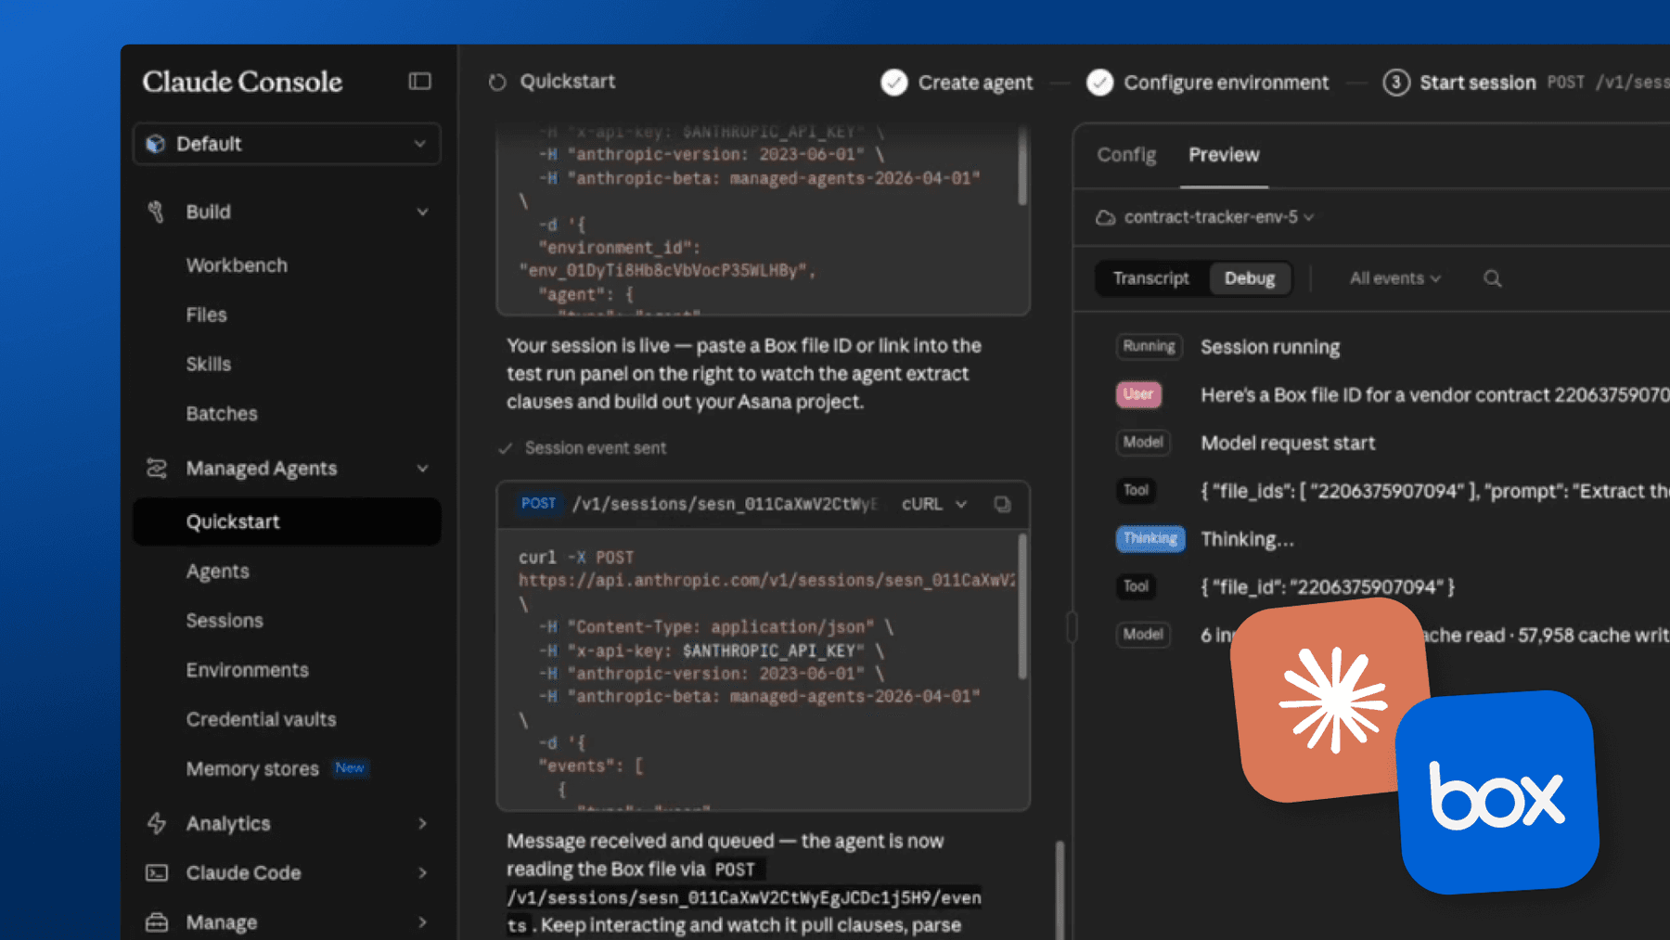
Task: Select Quickstart in the sidebar
Action: coord(287,522)
